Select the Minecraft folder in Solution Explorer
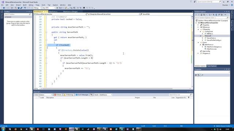The height and width of the screenshot is (131, 234). click(x=208, y=36)
